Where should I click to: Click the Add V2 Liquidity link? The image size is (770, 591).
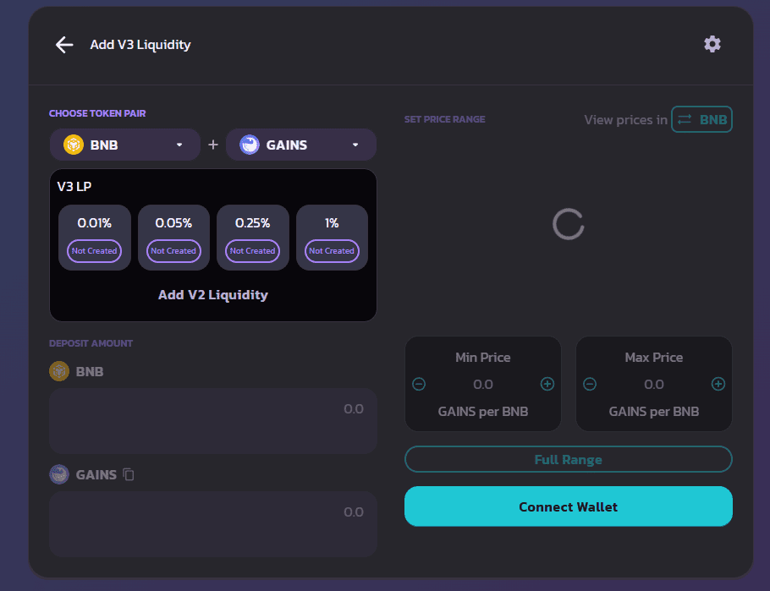pos(213,295)
